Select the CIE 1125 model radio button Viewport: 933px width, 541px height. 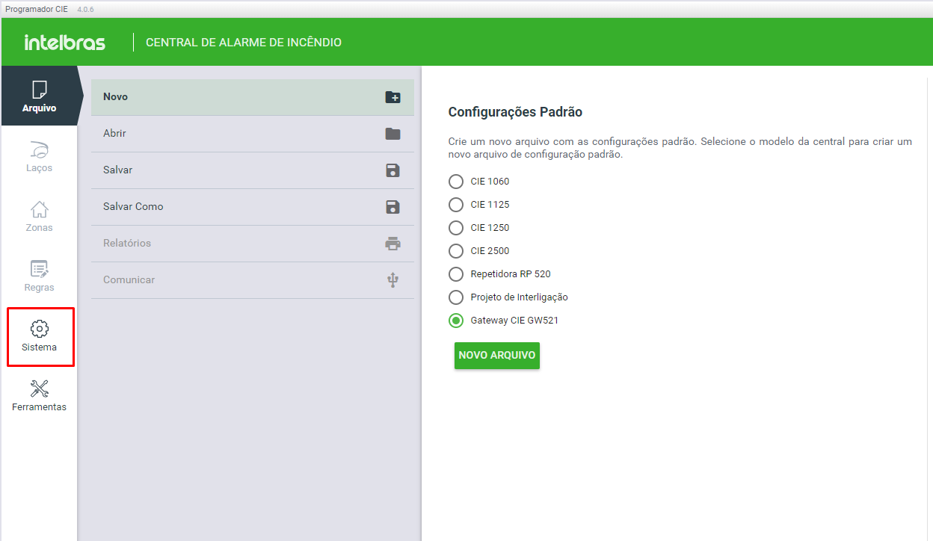click(456, 205)
